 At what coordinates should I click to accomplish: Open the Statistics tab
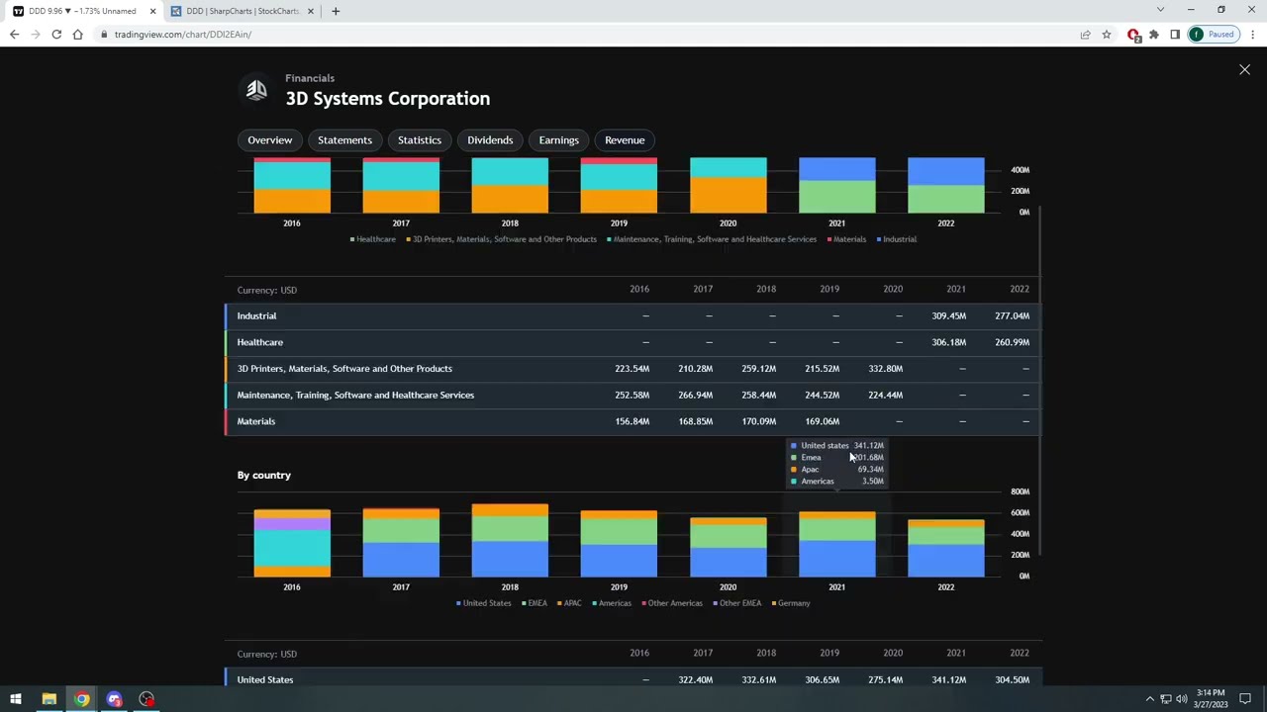click(420, 140)
